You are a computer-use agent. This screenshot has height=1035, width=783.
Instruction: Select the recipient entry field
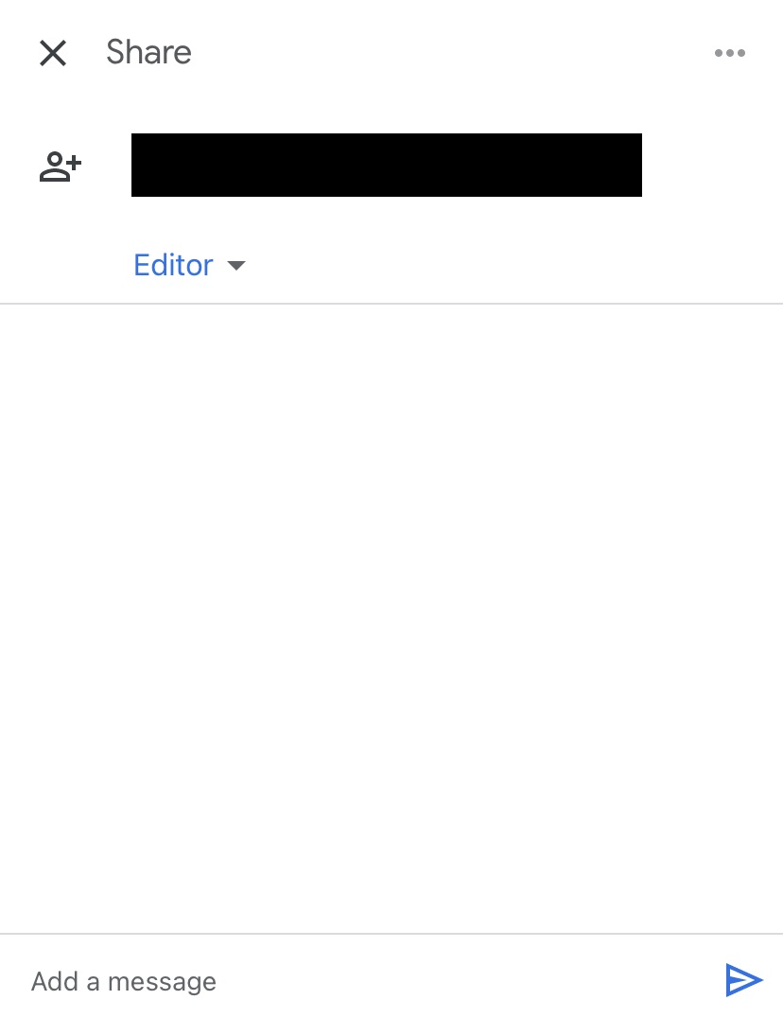tap(387, 165)
